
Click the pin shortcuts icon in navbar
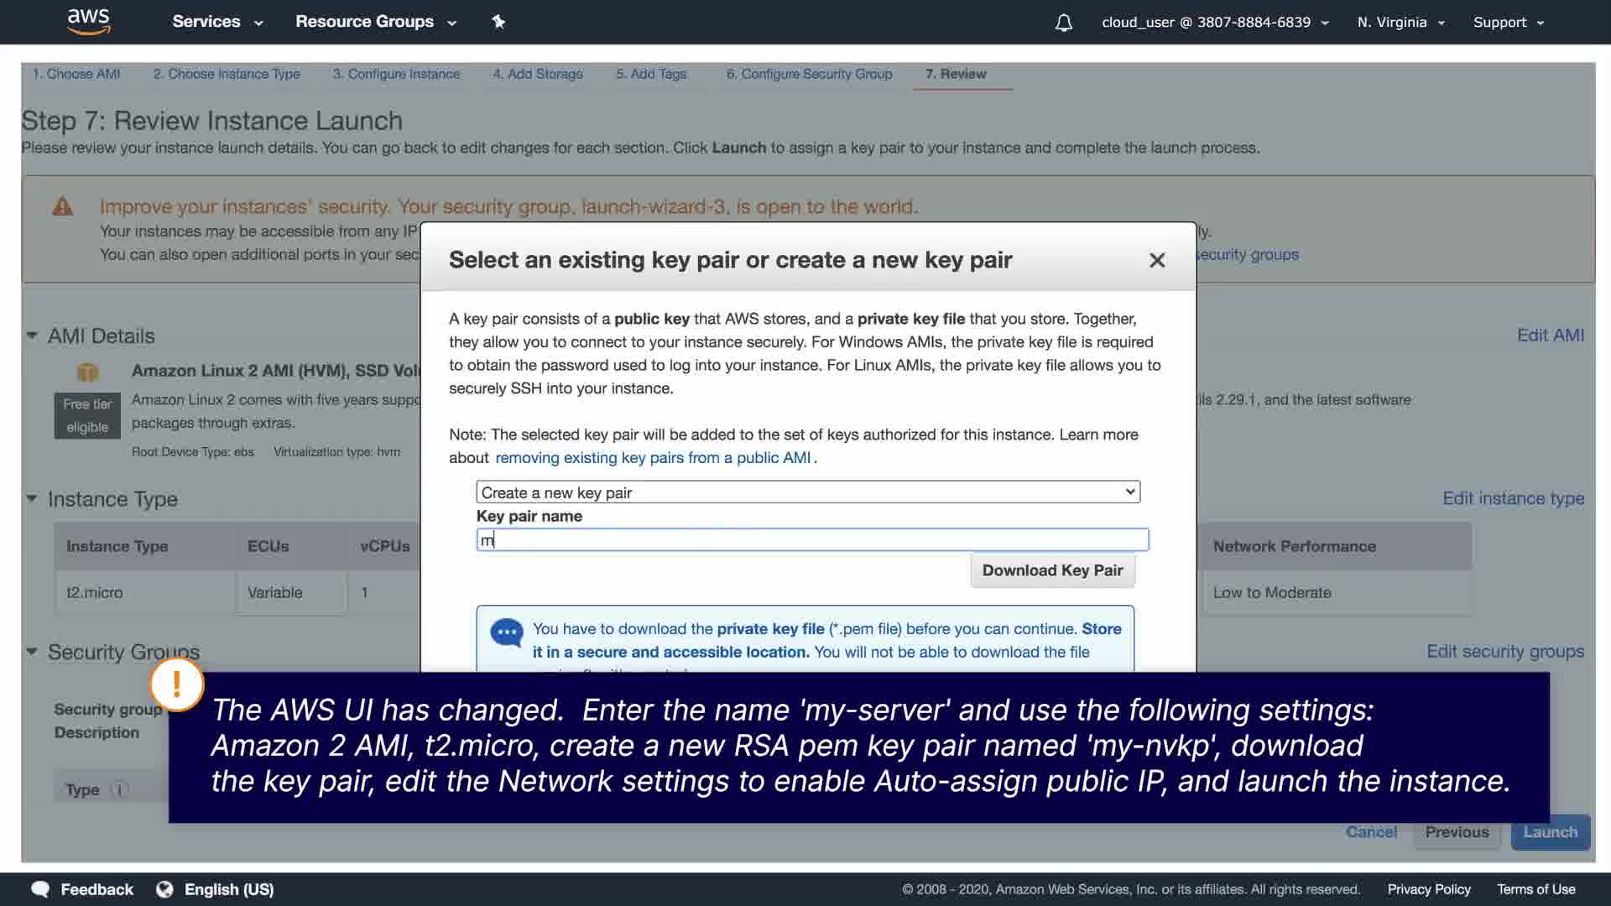498,22
